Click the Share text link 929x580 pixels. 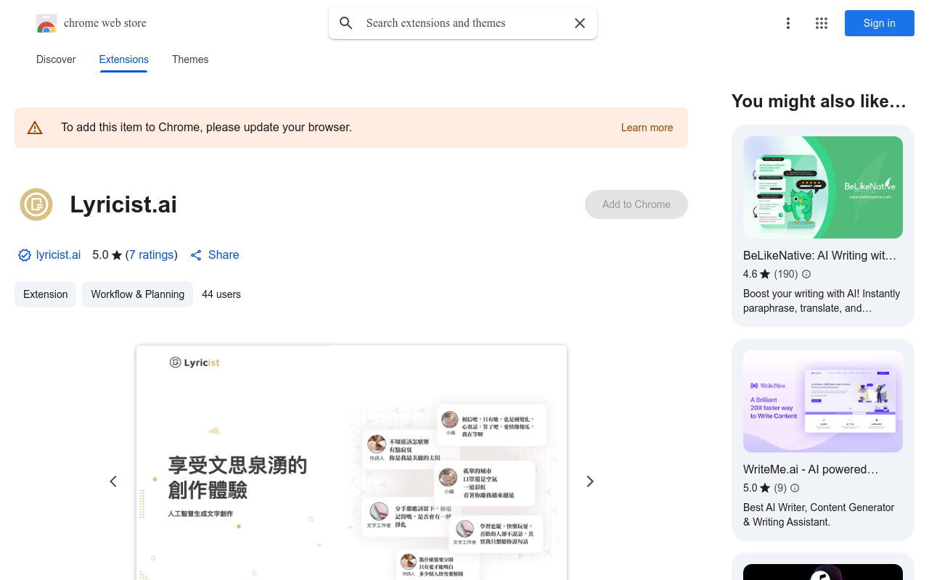224,255
